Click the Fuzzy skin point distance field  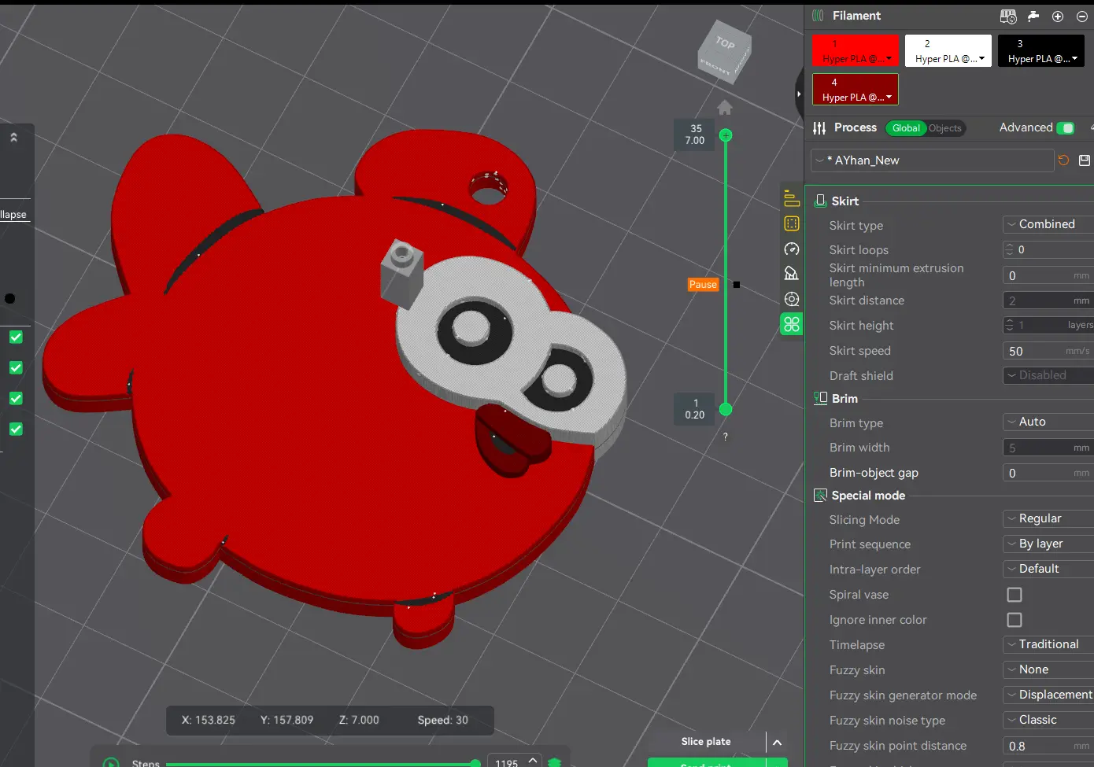1048,746
